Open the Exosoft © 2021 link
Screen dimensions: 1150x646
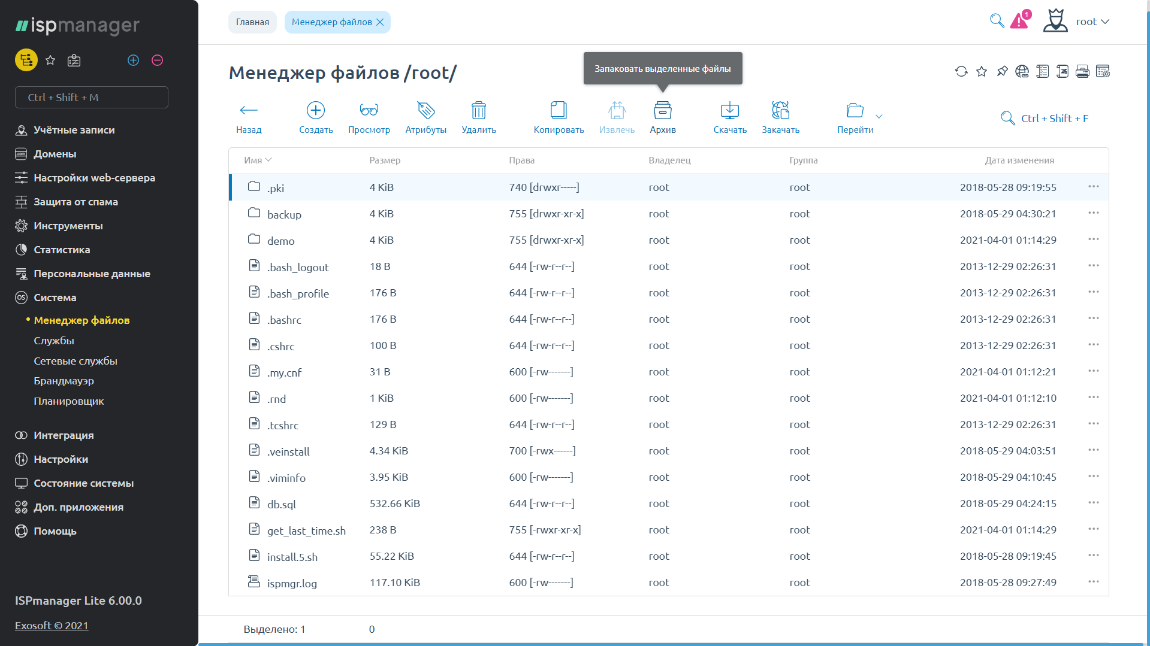pos(52,626)
